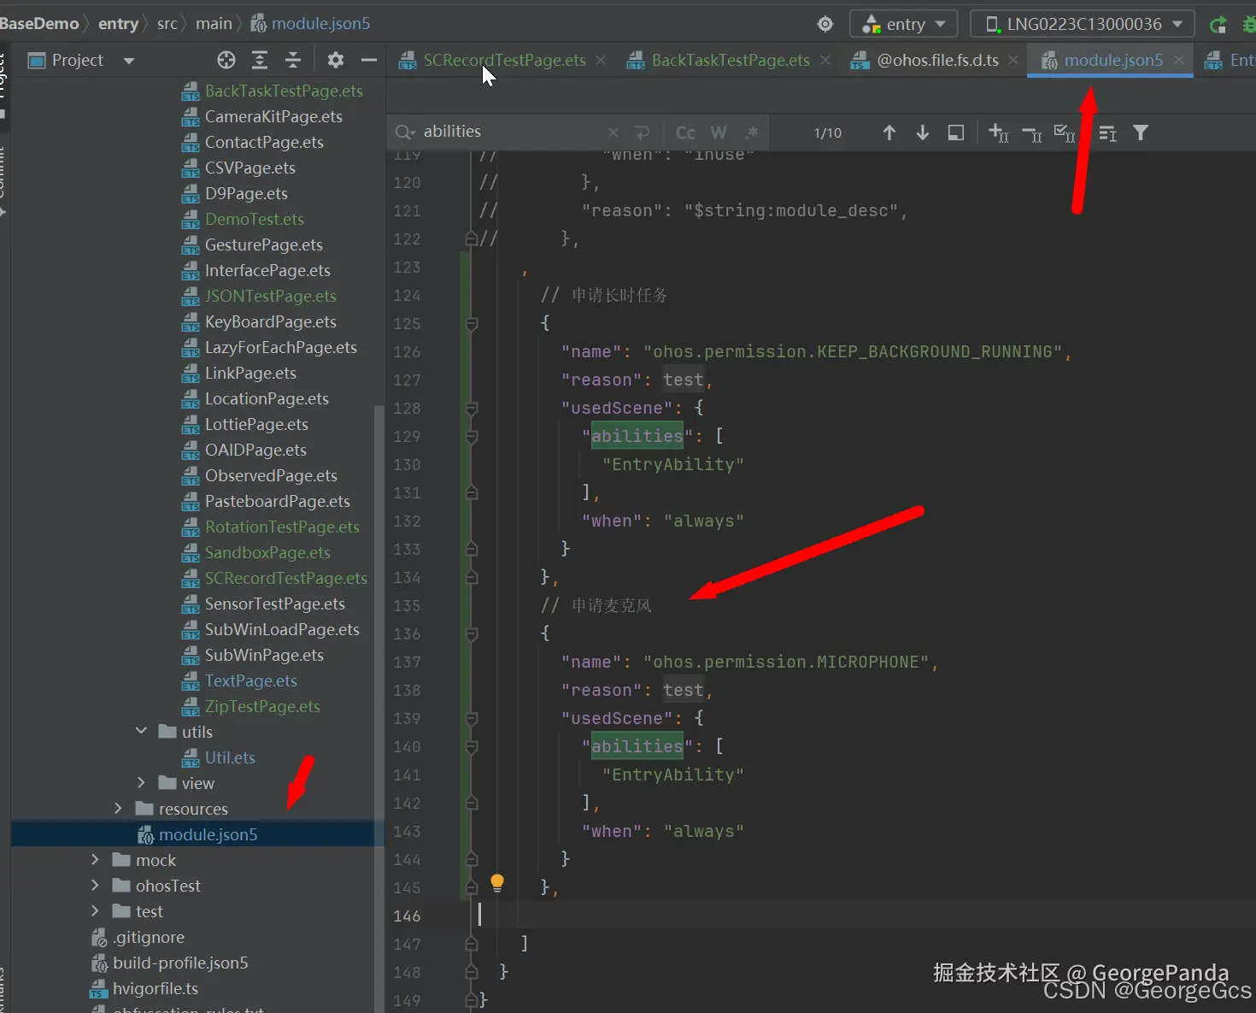Click the Collapse All icon in Project toolbar
1256x1013 pixels.
pyautogui.click(x=293, y=60)
